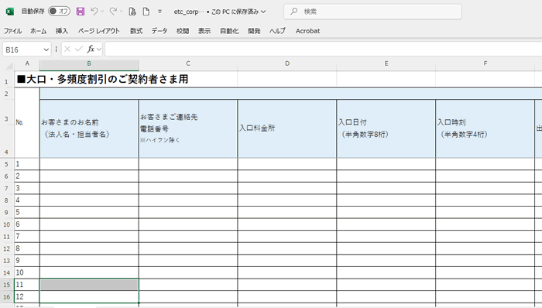Expand the Name Box dropdown arrow

click(46, 50)
